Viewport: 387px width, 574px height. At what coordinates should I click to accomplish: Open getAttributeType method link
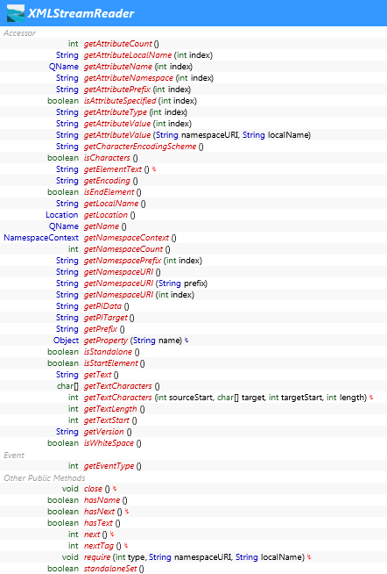116,112
